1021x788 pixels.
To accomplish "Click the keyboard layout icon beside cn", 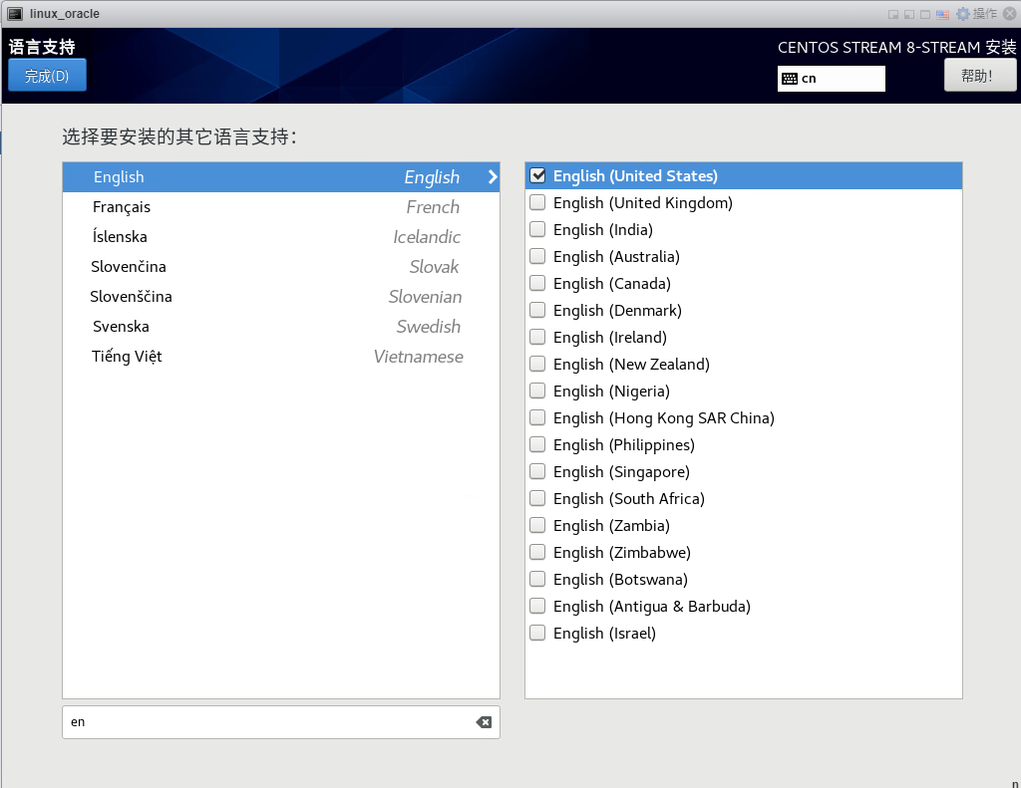I will [x=789, y=79].
